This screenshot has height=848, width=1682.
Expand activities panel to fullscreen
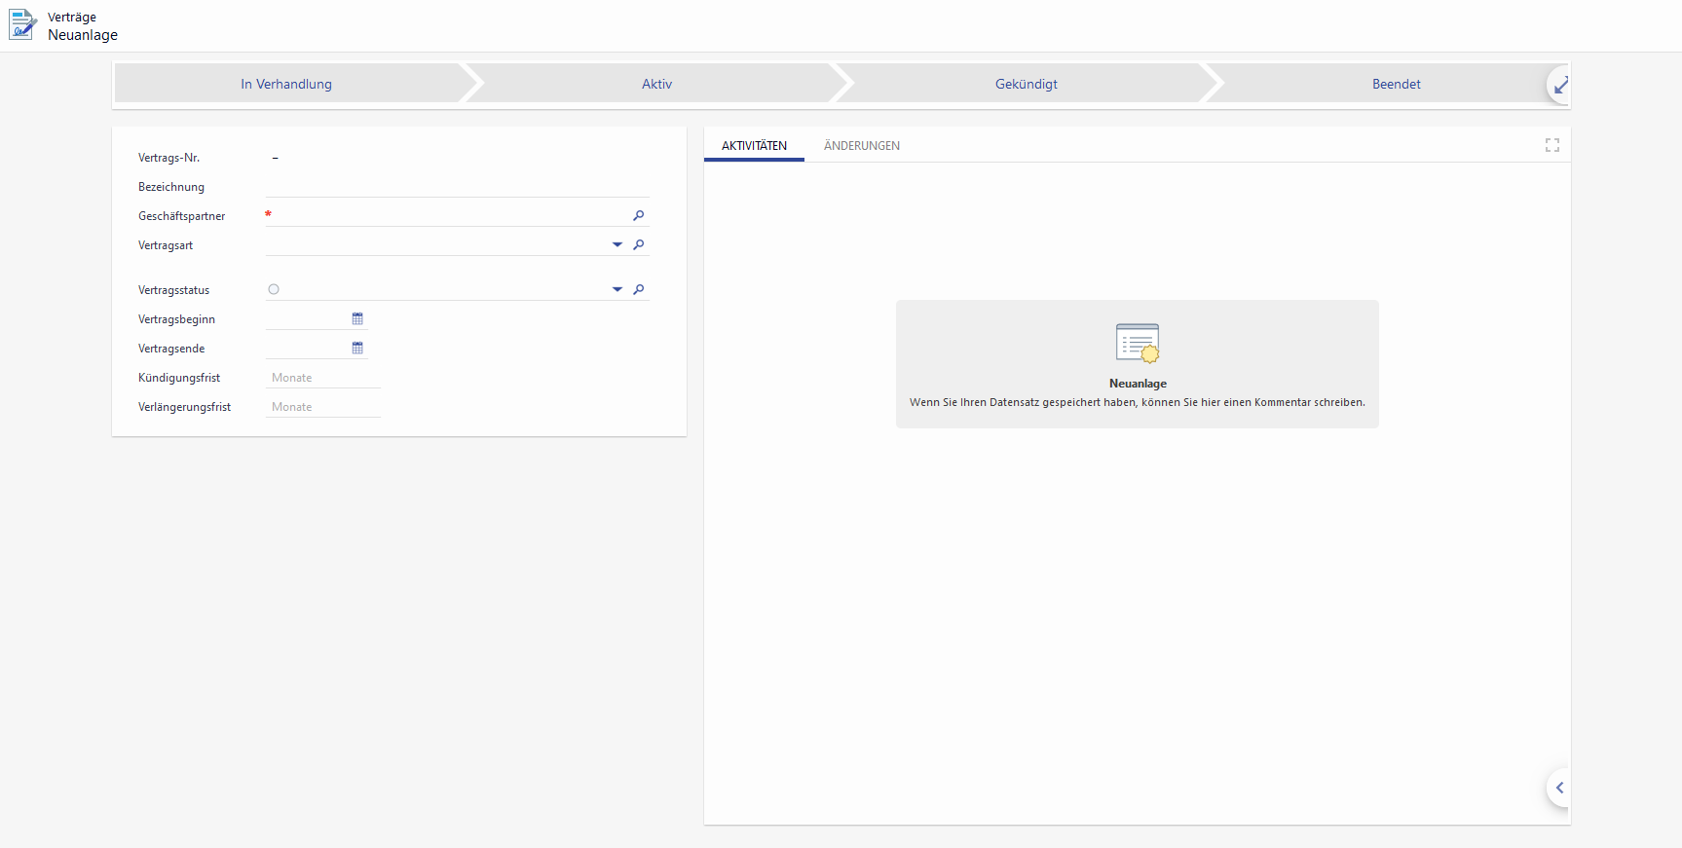tap(1551, 145)
